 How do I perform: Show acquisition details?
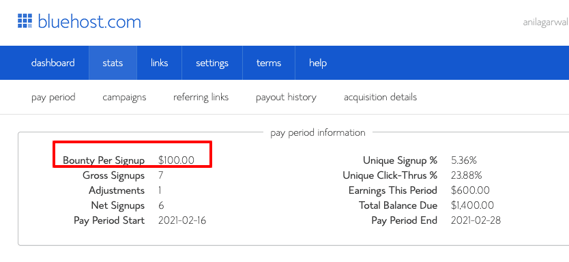(380, 98)
